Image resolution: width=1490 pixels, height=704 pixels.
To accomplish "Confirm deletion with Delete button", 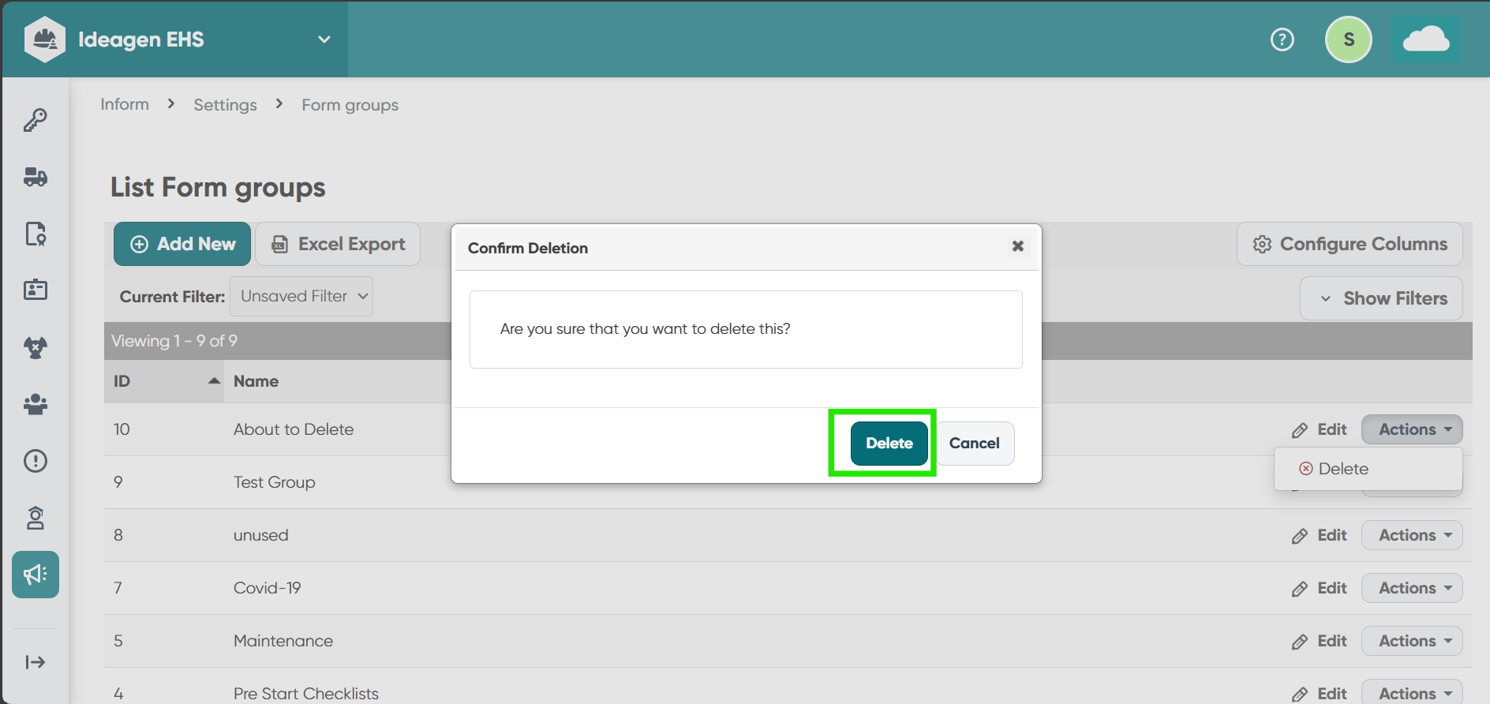I will tap(889, 443).
